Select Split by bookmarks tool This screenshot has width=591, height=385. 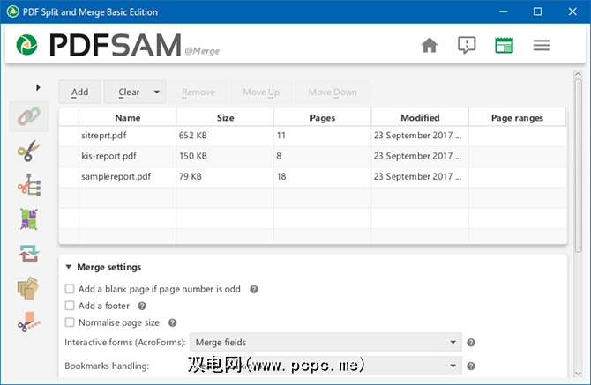coord(28,185)
